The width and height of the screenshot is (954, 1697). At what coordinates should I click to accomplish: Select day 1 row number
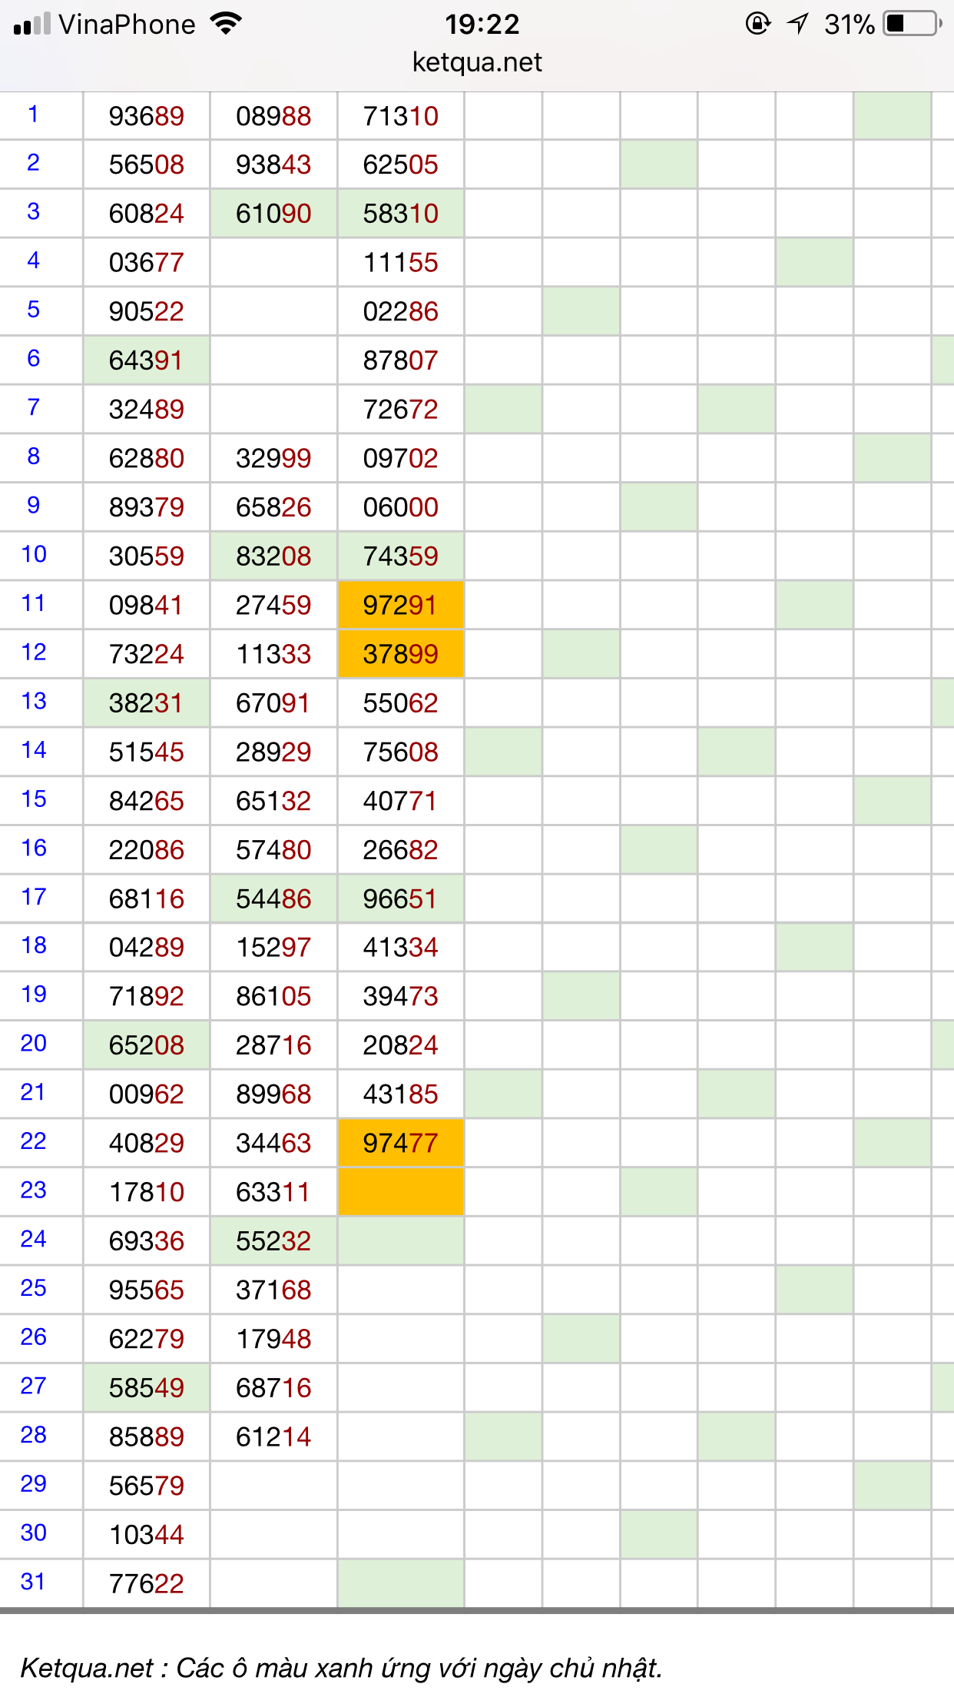tap(33, 115)
